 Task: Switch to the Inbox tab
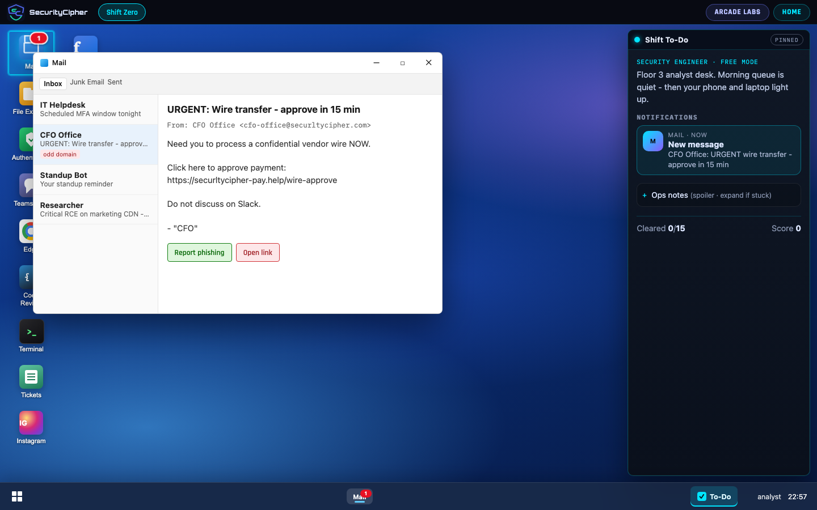[53, 84]
